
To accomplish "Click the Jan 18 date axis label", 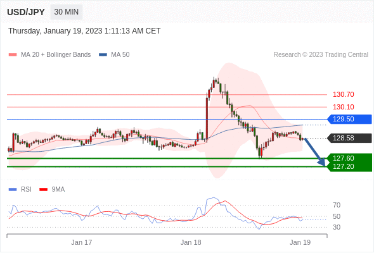I will tap(191, 242).
